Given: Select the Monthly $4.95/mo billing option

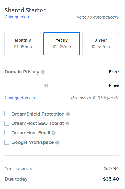Looking at the screenshot, I should [x=22, y=44].
